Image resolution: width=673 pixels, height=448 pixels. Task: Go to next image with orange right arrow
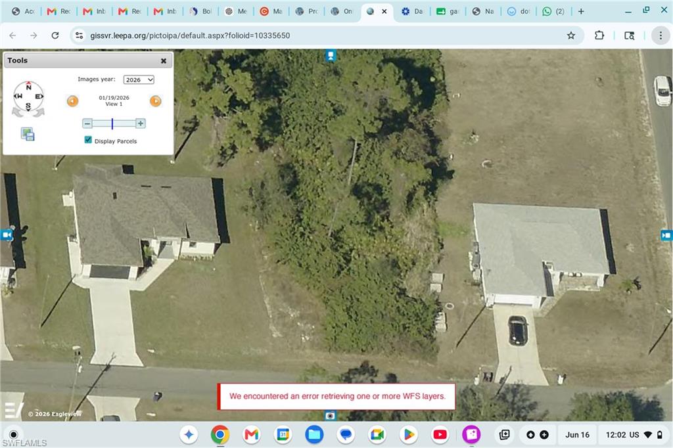[x=155, y=101]
